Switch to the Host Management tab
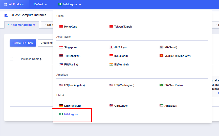Viewport: 219px width, 136px height. click(22, 25)
